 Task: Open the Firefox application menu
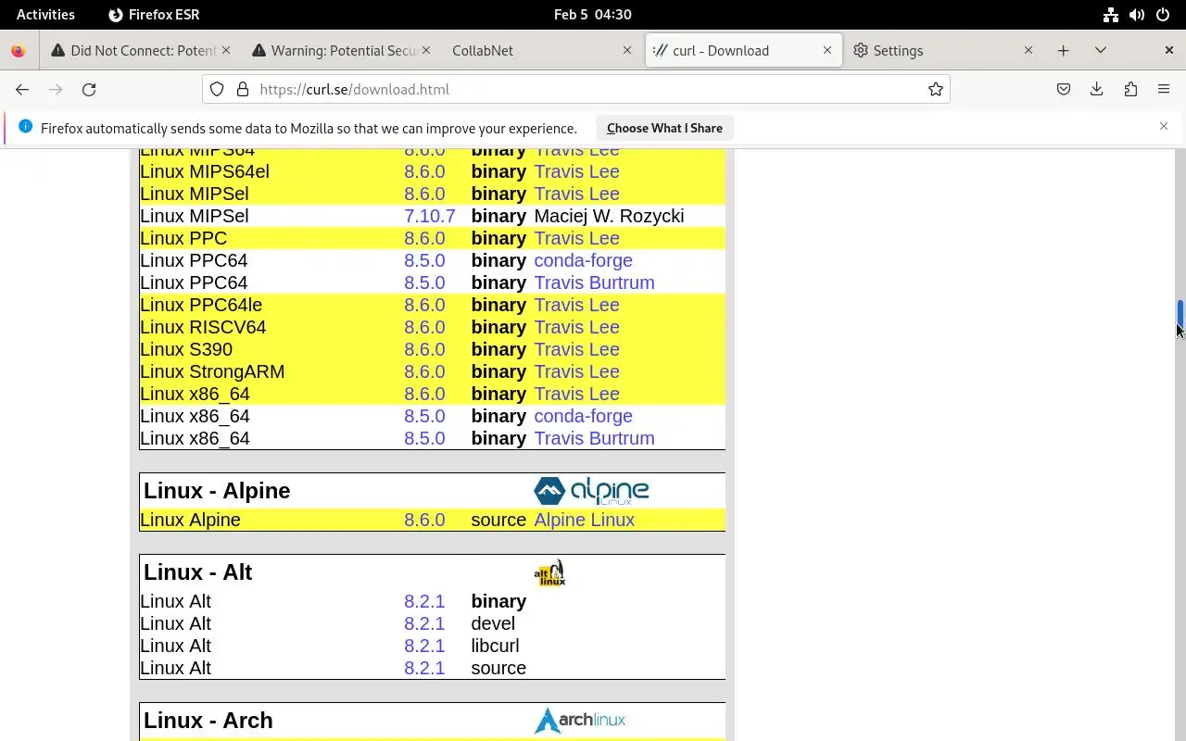(x=1164, y=89)
